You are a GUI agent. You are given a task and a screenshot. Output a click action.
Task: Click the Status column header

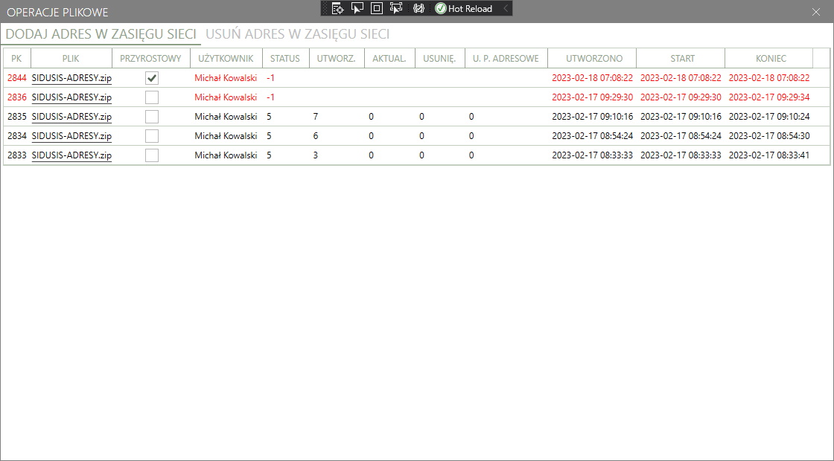(x=285, y=59)
